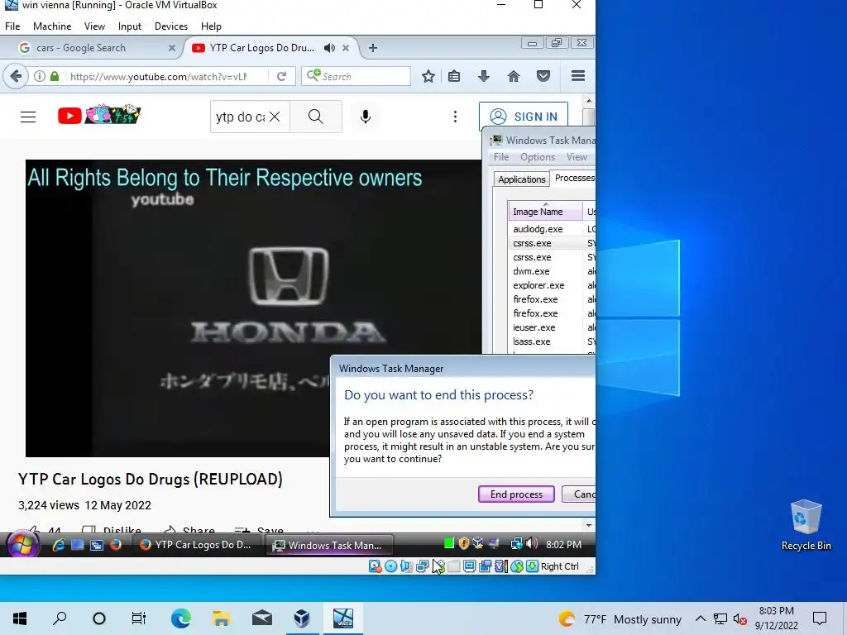This screenshot has width=847, height=635.
Task: Click the Honda video player frame
Action: click(253, 308)
